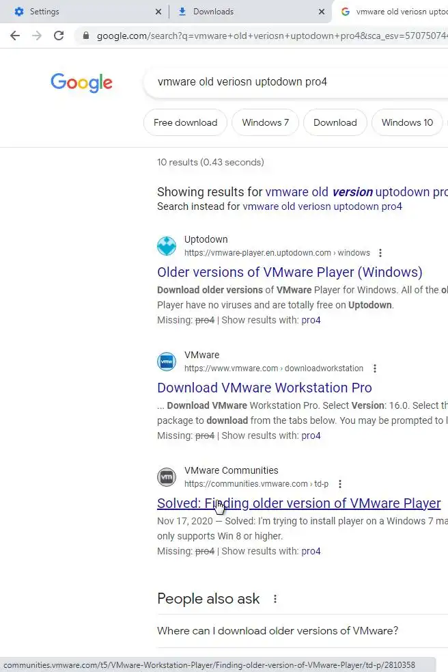Screen dimensions: 448x672
Task: Apply the Windows 7 filter chip
Action: 265,122
